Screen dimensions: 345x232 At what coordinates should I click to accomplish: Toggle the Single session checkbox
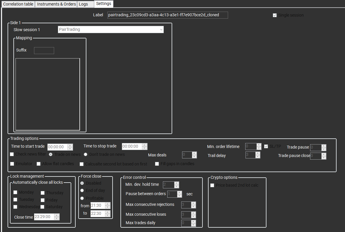pyautogui.click(x=275, y=15)
